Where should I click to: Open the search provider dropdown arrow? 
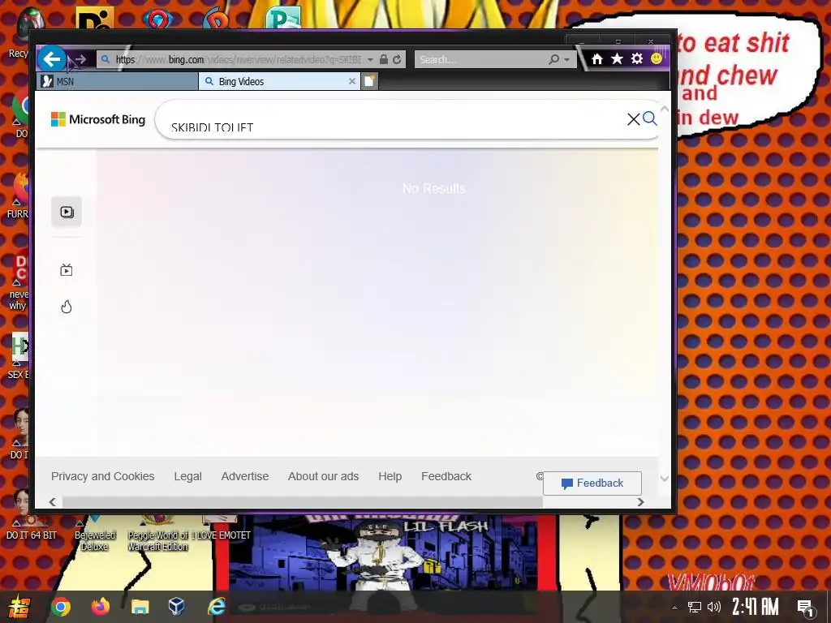[x=567, y=60]
